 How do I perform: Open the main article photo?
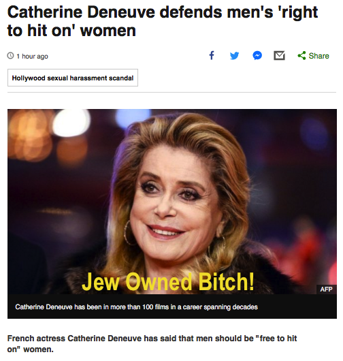(172, 202)
